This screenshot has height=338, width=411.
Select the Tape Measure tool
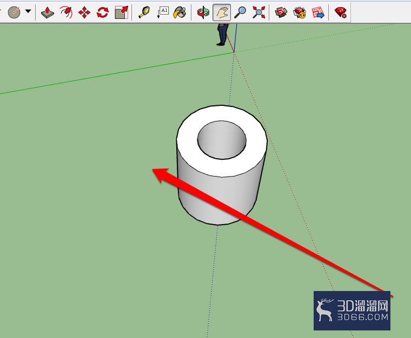144,12
